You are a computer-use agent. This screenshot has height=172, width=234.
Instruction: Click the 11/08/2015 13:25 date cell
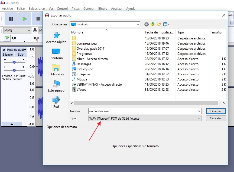point(157,85)
